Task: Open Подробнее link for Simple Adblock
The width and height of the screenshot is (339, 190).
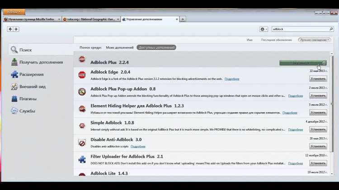Action: coord(296,130)
